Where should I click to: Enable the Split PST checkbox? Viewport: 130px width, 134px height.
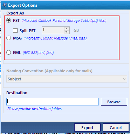point(15,31)
